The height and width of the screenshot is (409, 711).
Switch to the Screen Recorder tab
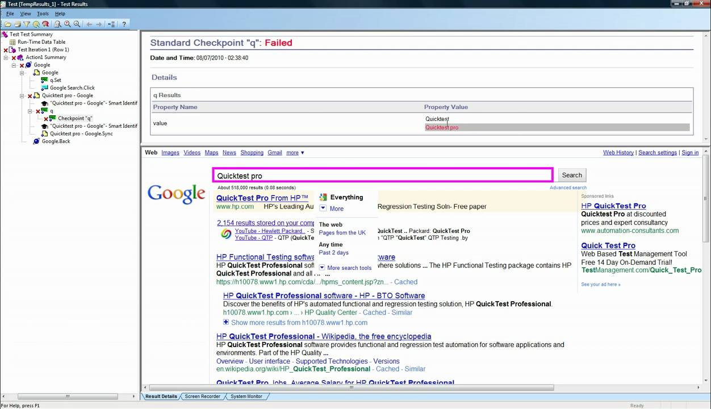click(202, 397)
